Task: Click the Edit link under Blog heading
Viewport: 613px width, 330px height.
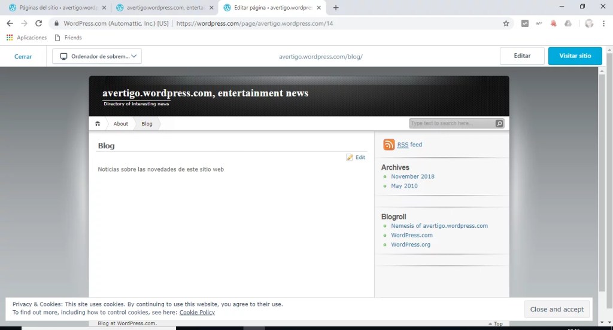Action: click(360, 157)
